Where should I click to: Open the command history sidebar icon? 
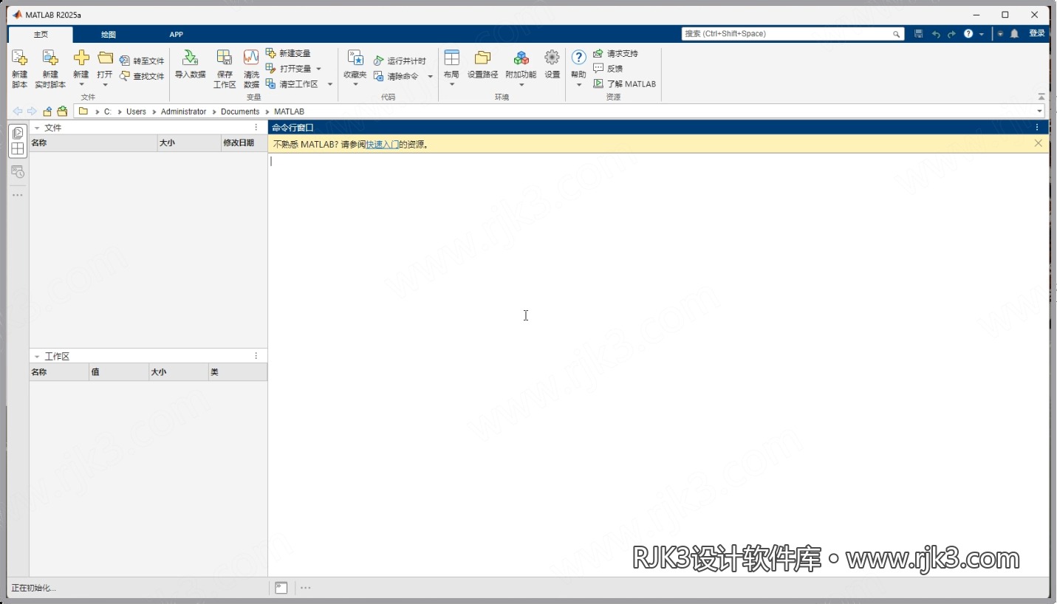tap(18, 172)
